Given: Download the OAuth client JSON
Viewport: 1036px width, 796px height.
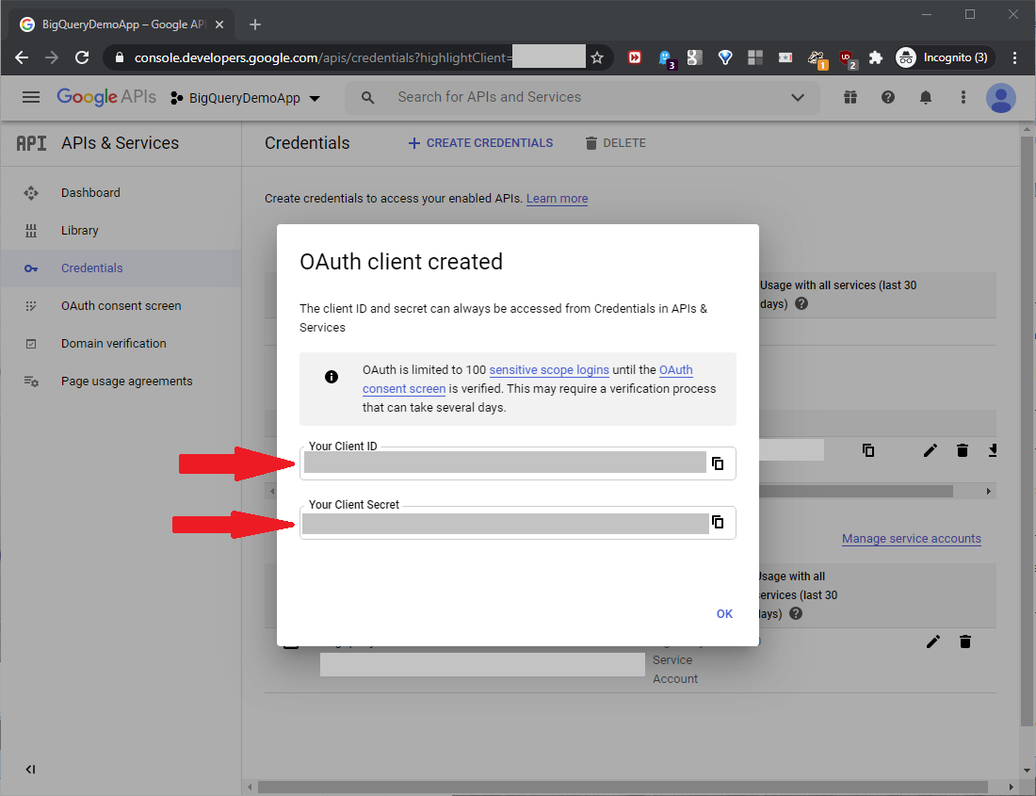Looking at the screenshot, I should (x=993, y=450).
